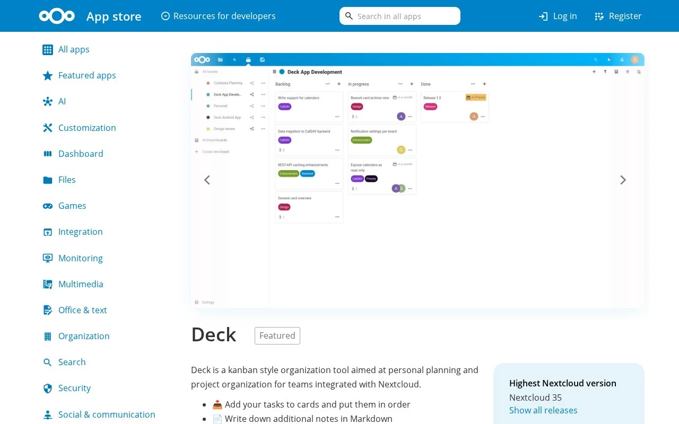This screenshot has width=679, height=424.
Task: Click the Nextcloud 35 version text
Action: coord(535,397)
